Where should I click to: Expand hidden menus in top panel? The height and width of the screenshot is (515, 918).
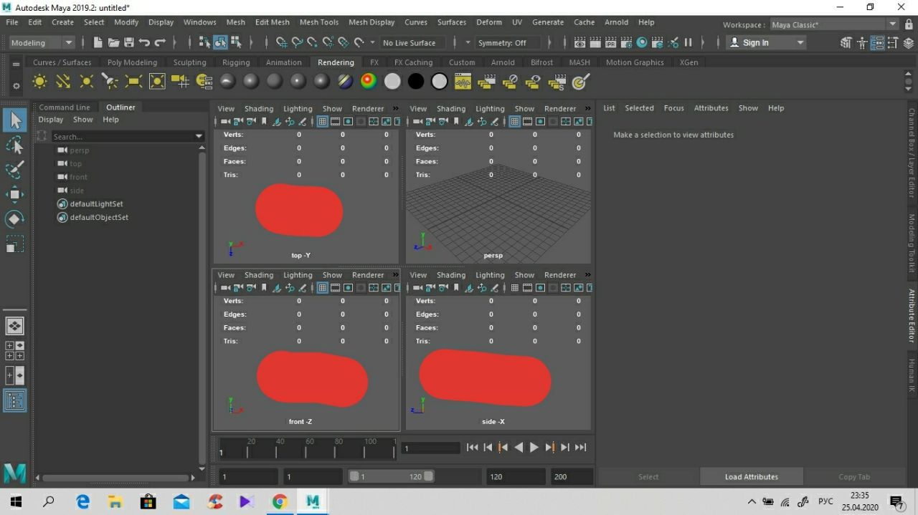pos(396,109)
